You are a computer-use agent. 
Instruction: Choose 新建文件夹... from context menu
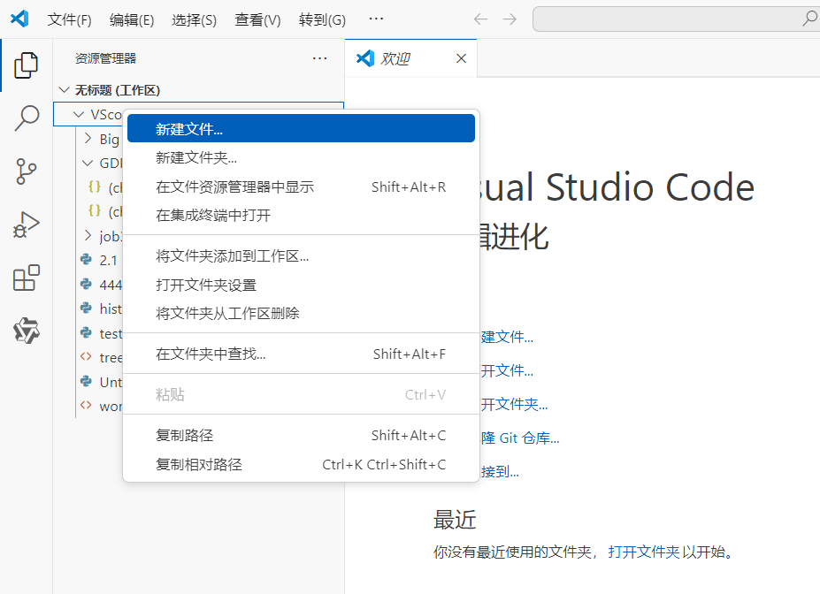302,157
